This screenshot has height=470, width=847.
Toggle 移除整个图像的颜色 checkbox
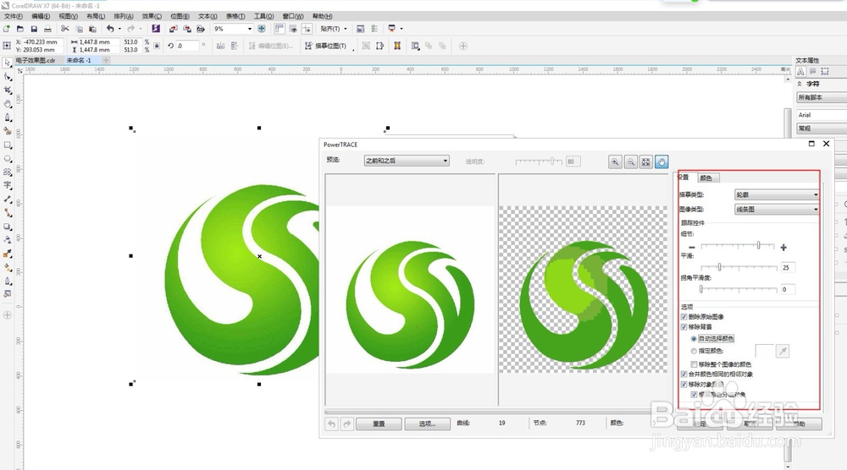click(x=695, y=364)
